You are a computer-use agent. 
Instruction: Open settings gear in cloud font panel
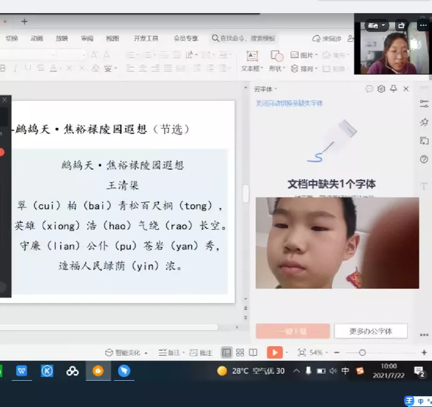(x=381, y=89)
